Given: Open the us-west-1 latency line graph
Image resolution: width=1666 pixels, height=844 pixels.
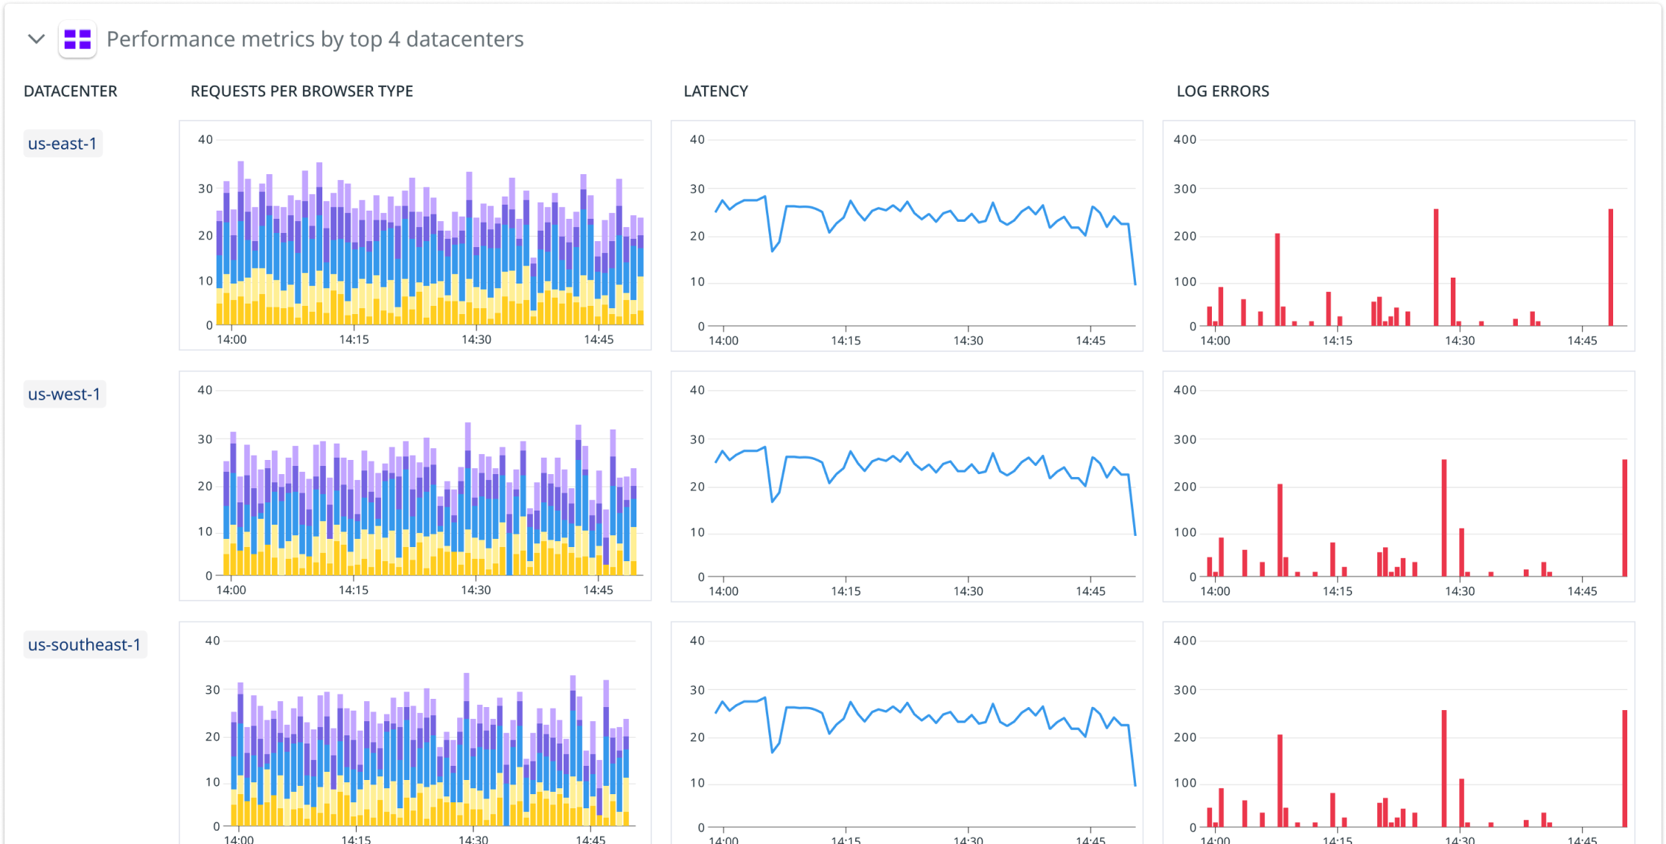Looking at the screenshot, I should point(907,485).
